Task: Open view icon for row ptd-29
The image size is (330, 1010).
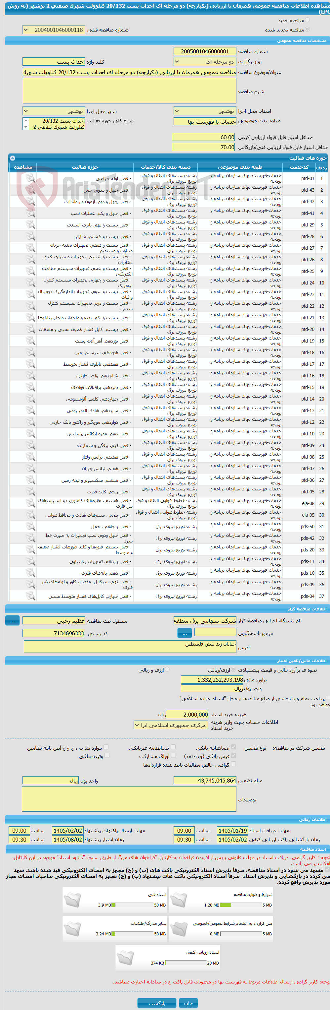Action: pos(30,225)
